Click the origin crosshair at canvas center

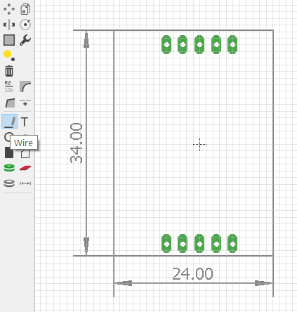(x=199, y=144)
